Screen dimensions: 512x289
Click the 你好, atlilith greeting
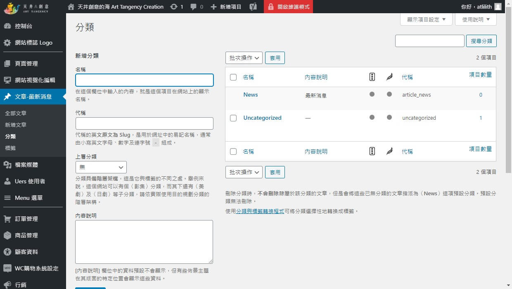476,7
